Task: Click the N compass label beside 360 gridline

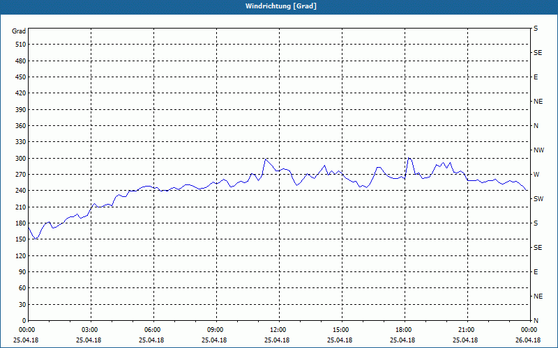Action: (536, 126)
